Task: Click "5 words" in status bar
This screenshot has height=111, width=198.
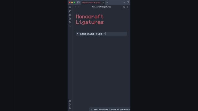Action: [113, 109]
